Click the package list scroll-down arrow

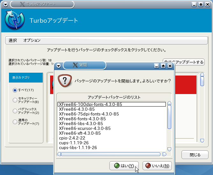point(169,149)
